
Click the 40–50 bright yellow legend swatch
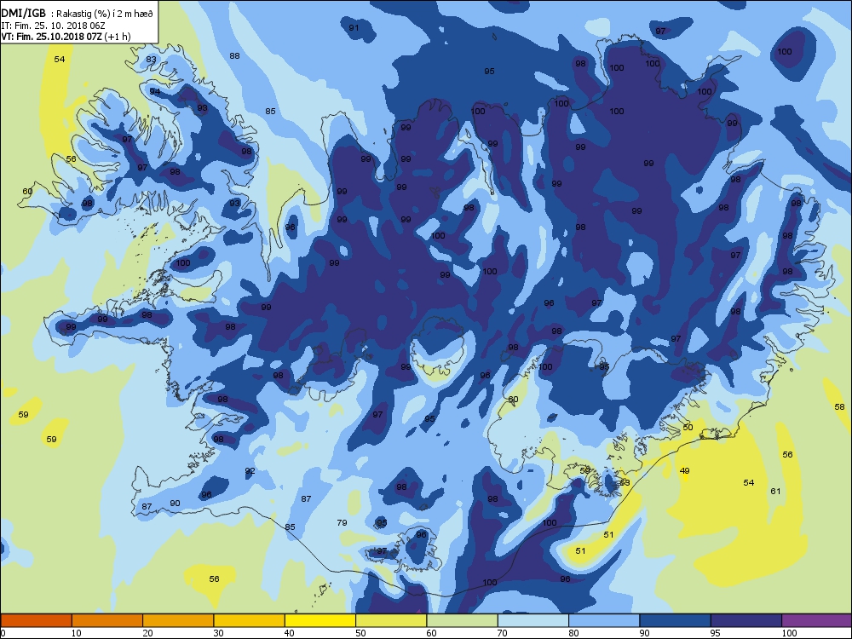(320, 620)
